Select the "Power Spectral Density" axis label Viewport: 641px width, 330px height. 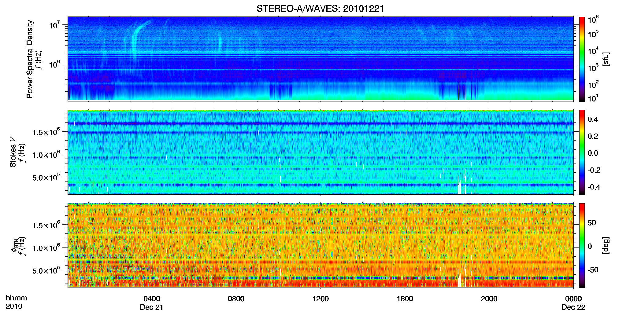(30, 59)
